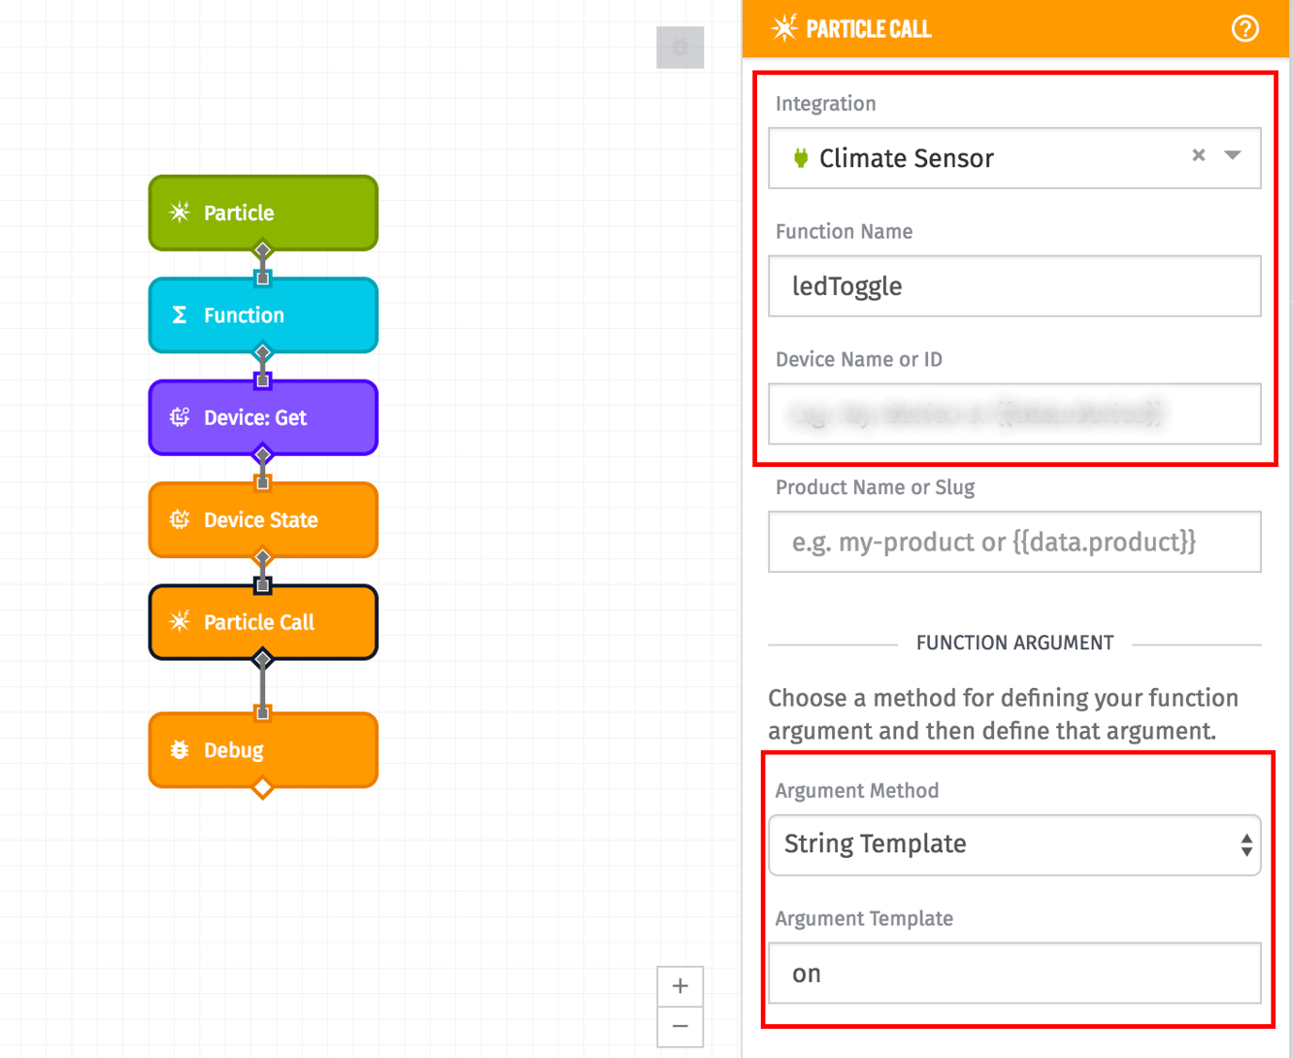Viewport: 1293px width, 1058px height.
Task: Select the Device State node icon
Action: [x=179, y=520]
